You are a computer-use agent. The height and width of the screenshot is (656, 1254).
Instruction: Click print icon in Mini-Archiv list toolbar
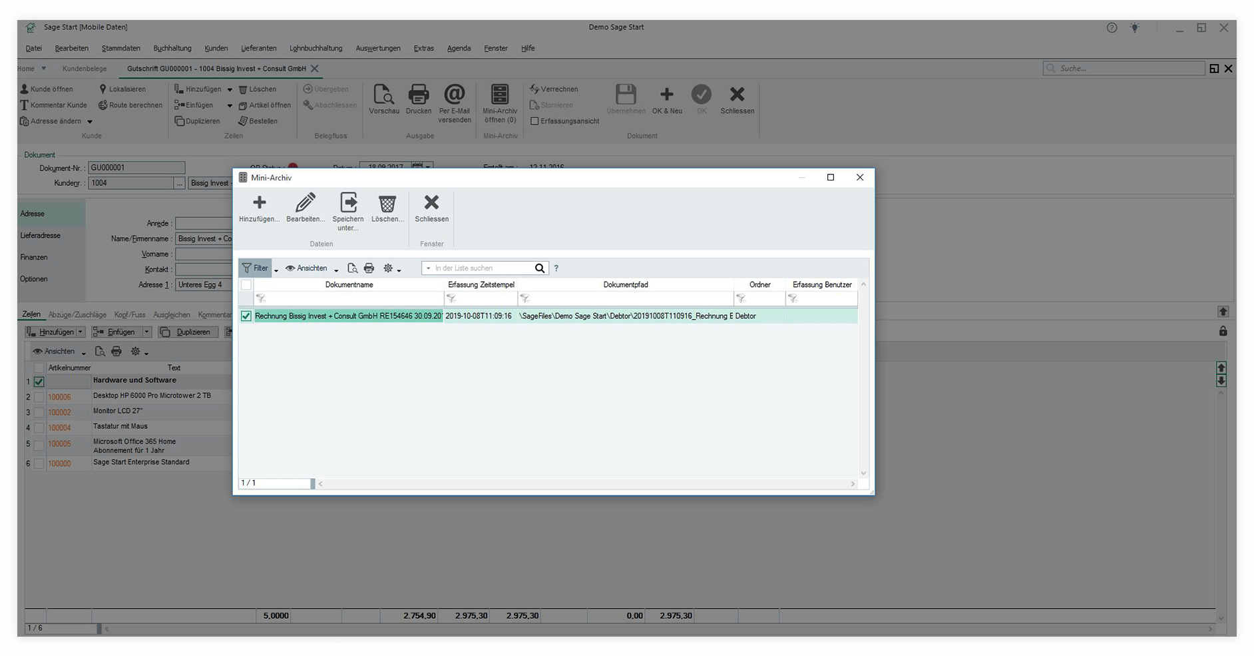click(369, 268)
